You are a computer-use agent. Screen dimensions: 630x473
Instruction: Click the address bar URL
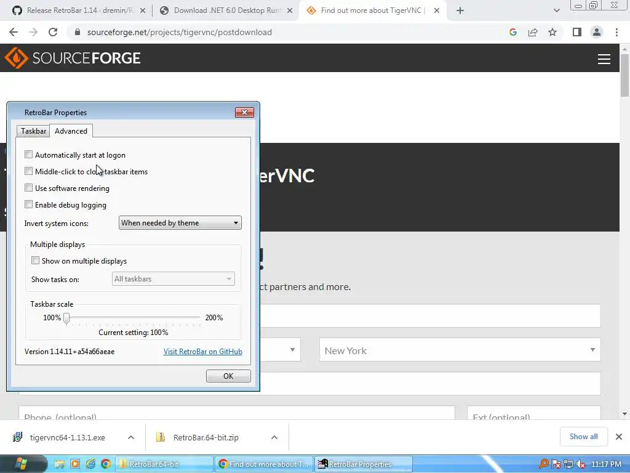180,32
